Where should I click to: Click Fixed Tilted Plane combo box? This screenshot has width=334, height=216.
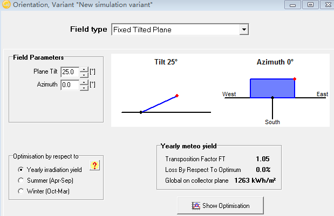(x=180, y=30)
